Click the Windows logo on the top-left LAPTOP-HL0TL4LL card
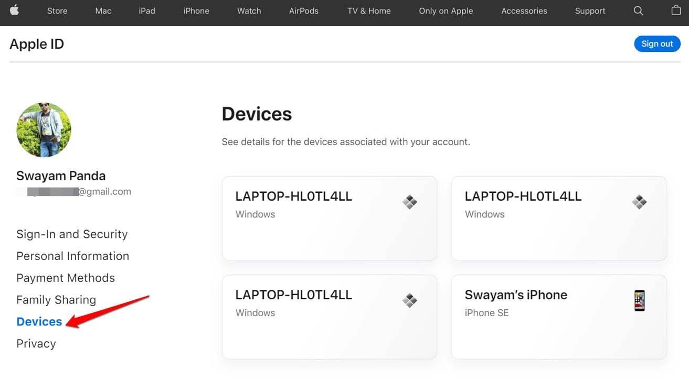Viewport: 689px width, 379px height. [x=409, y=201]
